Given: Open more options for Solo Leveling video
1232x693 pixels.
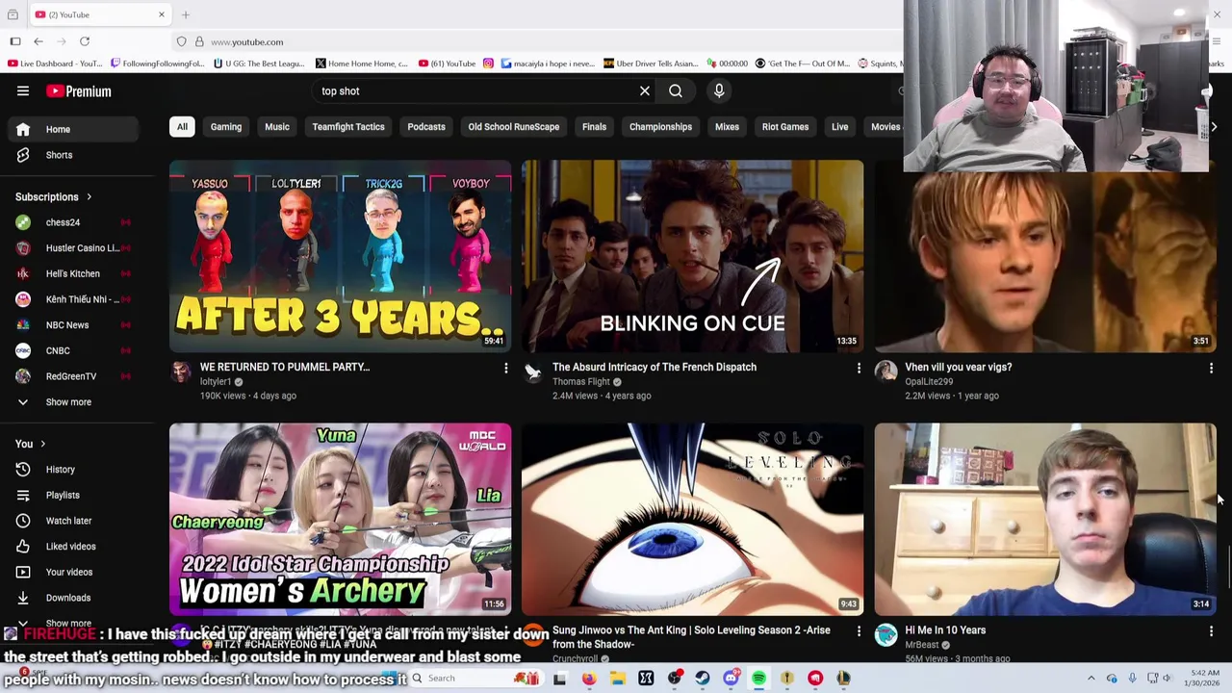Looking at the screenshot, I should point(859,631).
